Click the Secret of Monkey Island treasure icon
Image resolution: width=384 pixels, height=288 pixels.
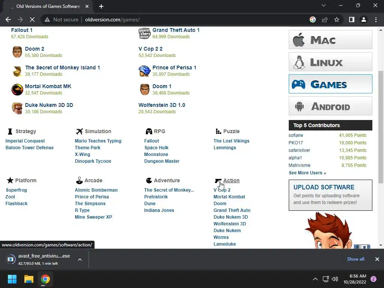(17, 71)
